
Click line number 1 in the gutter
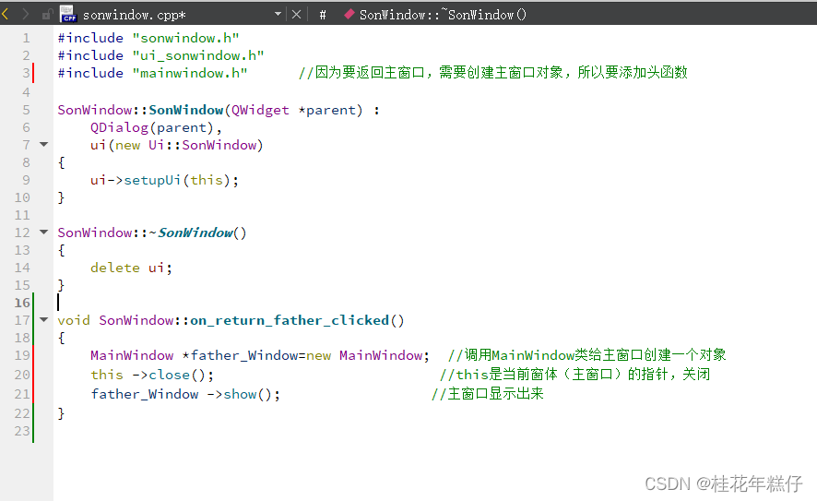tap(26, 38)
